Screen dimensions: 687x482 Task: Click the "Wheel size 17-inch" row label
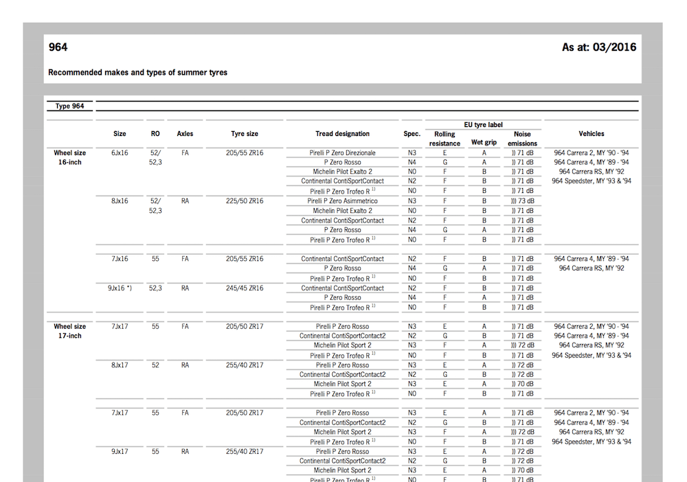point(69,331)
